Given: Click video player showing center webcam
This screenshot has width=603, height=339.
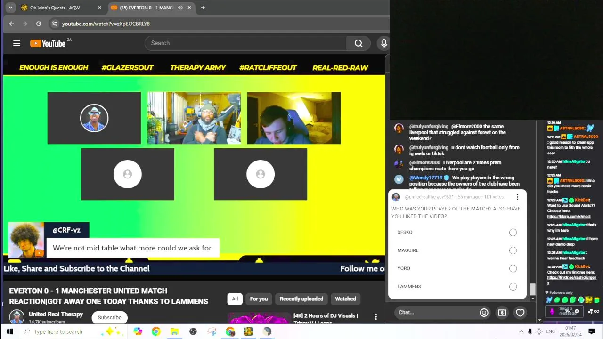Looking at the screenshot, I should (x=194, y=118).
